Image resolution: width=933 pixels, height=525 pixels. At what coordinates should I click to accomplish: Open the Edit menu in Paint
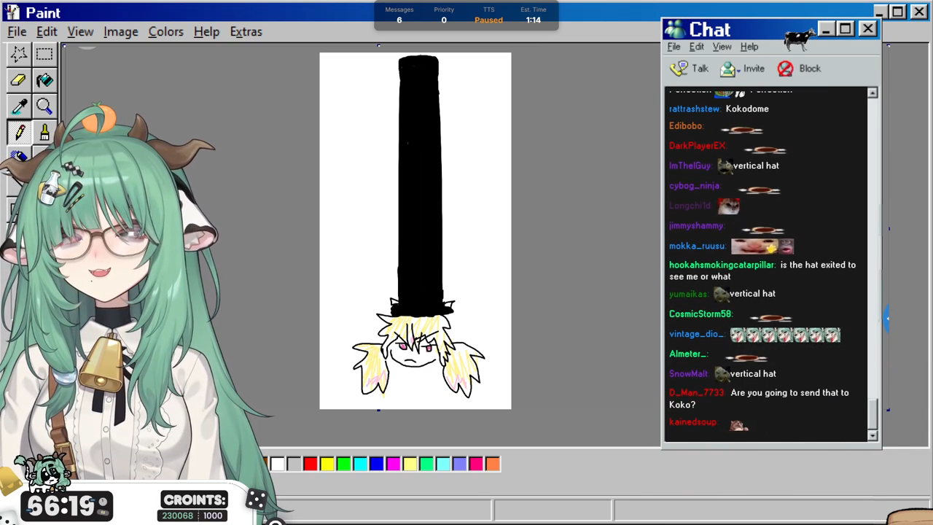(x=47, y=31)
